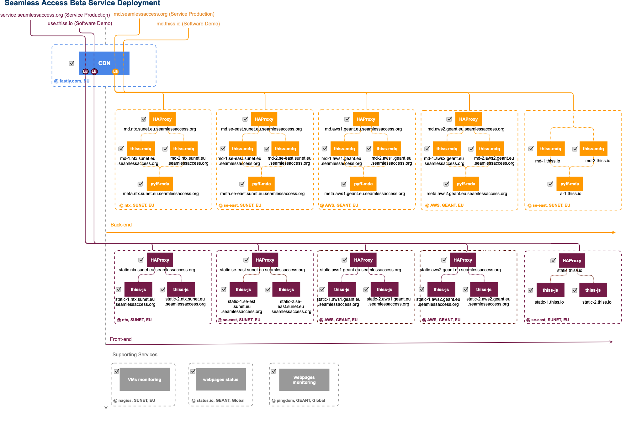
Task: Click the thiss-js node static-1.aws1.geant.eu
Action: pos(342,290)
